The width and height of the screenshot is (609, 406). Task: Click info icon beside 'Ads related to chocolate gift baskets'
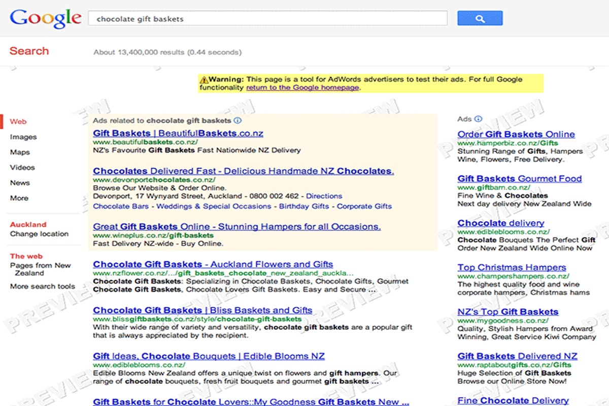(x=238, y=121)
